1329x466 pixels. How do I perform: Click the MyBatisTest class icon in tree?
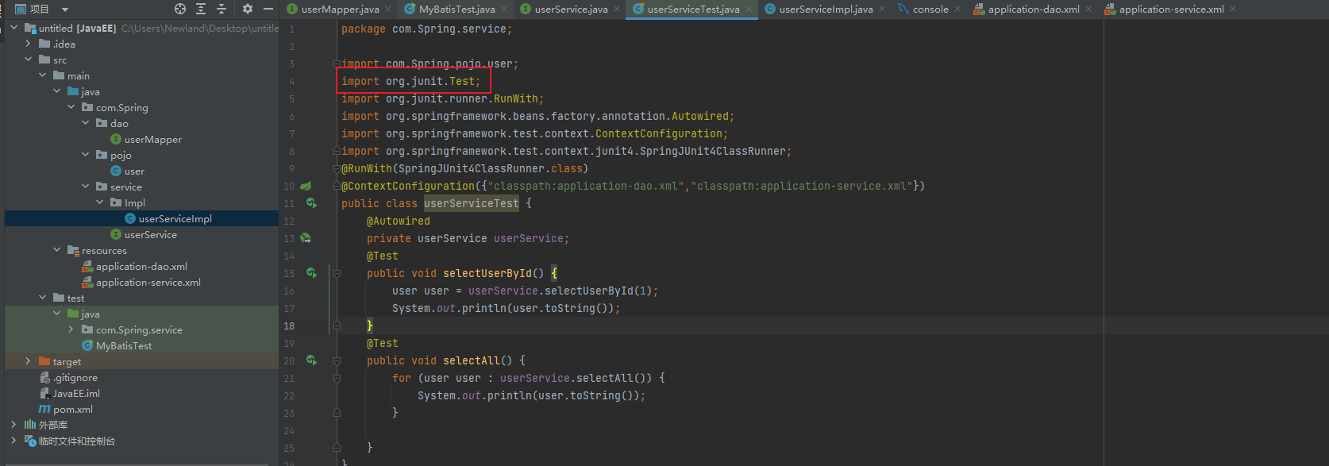(87, 345)
